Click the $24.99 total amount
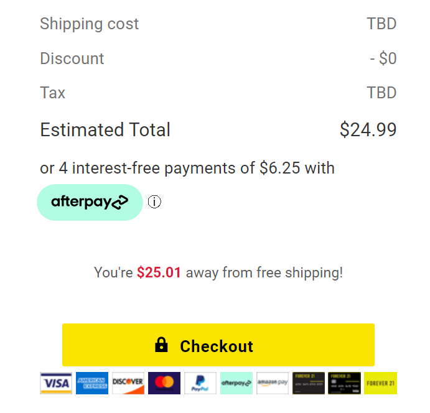Screen dimensions: 430x413 (368, 130)
